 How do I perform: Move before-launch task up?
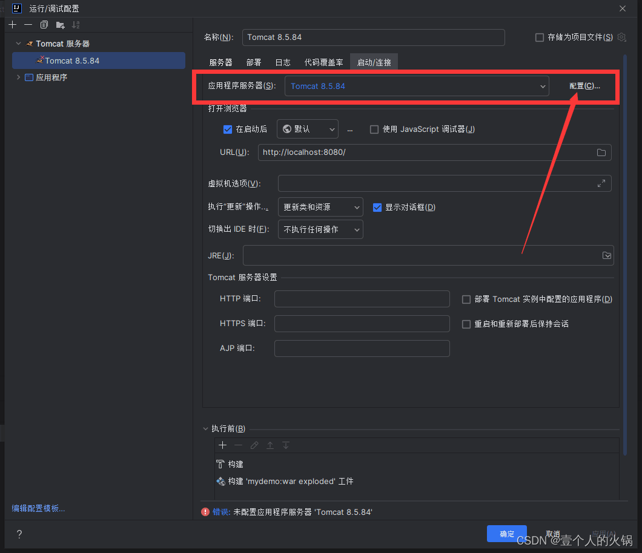pos(270,445)
